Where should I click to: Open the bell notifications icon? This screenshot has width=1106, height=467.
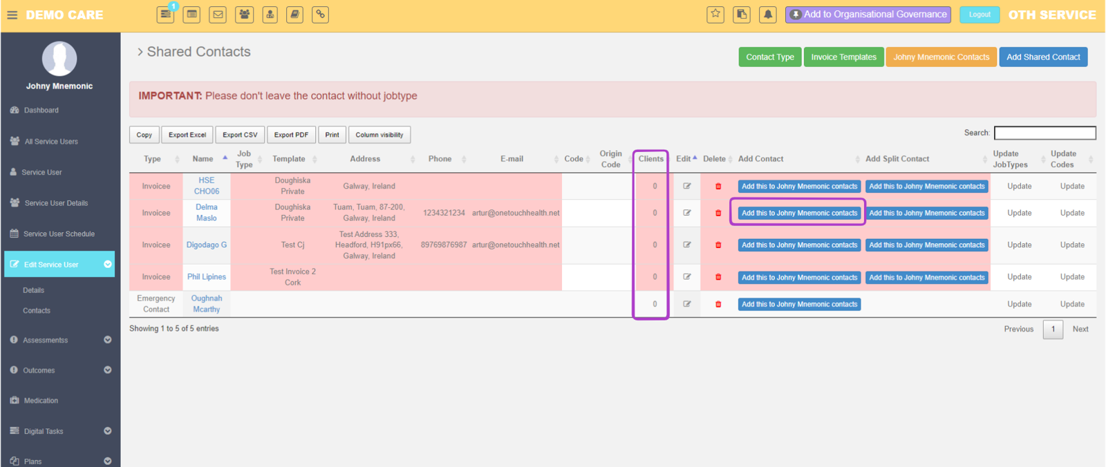pos(768,14)
